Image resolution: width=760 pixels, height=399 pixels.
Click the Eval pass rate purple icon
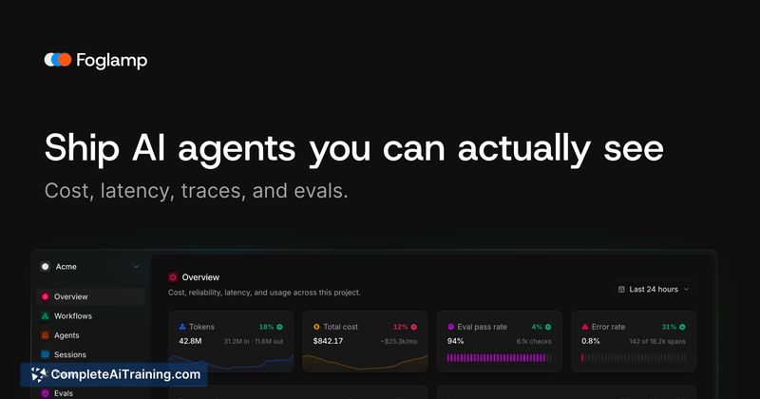coord(450,327)
